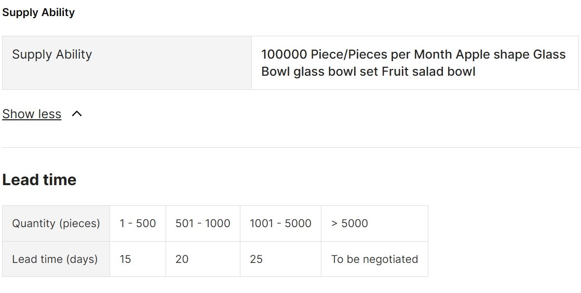The height and width of the screenshot is (293, 581).
Task: Click the Lead time heading
Action: click(39, 180)
